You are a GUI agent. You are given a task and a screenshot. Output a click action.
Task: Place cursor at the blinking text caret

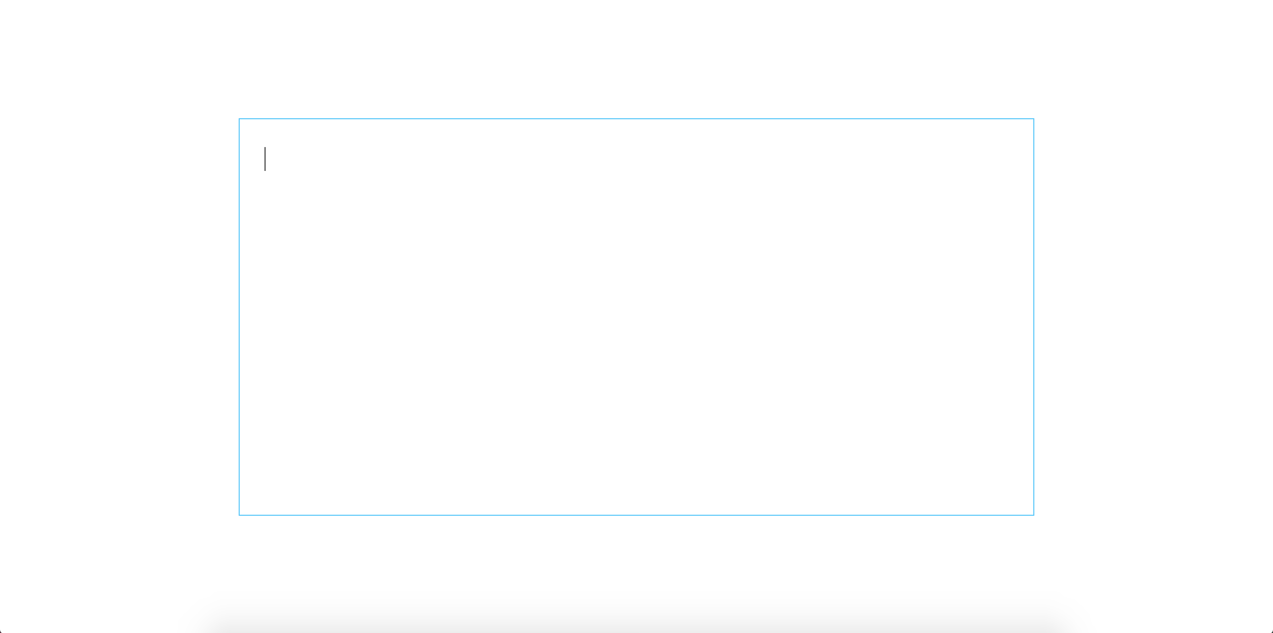(x=265, y=159)
